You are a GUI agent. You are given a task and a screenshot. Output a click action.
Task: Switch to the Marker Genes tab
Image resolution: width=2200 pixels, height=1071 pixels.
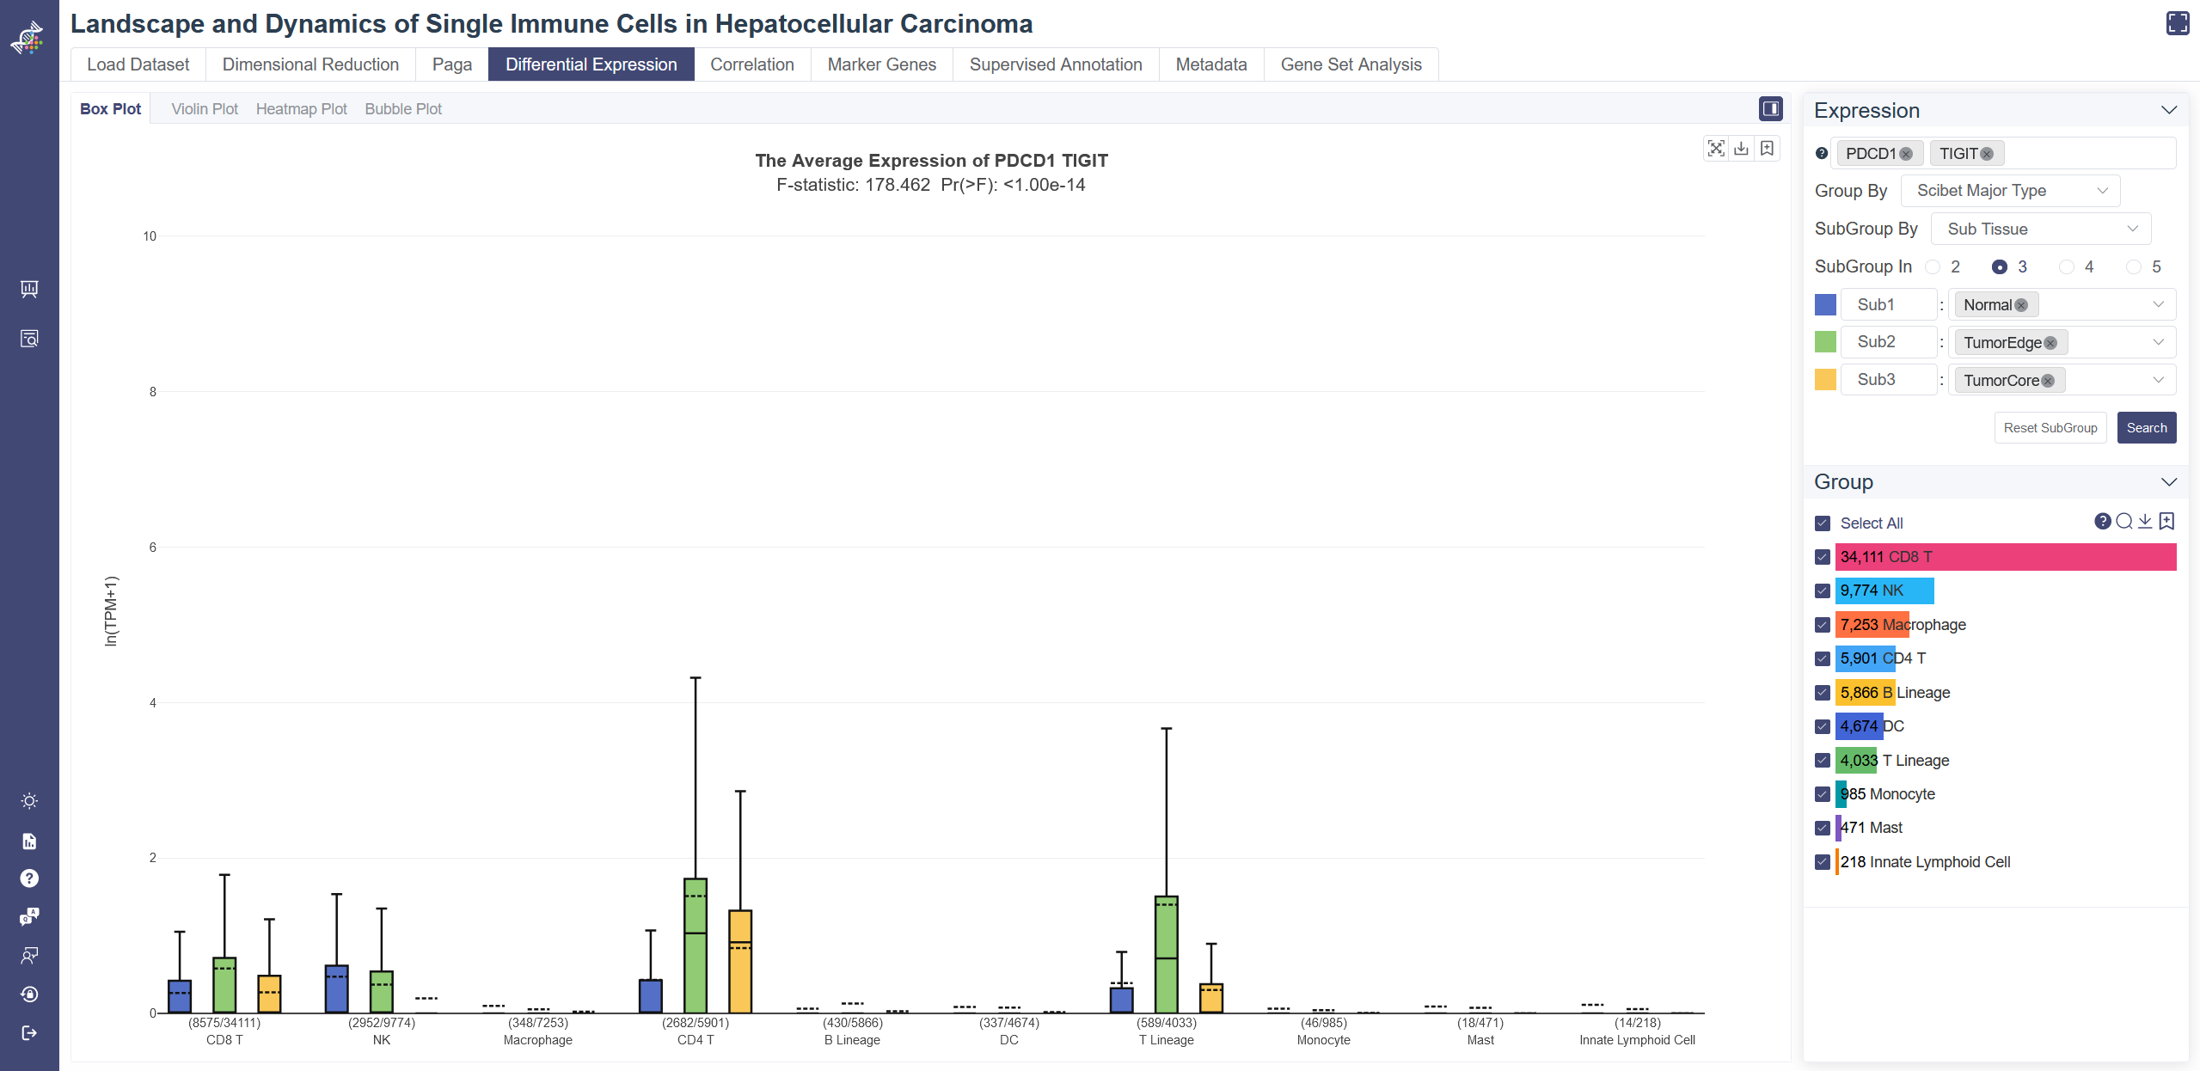click(x=881, y=64)
